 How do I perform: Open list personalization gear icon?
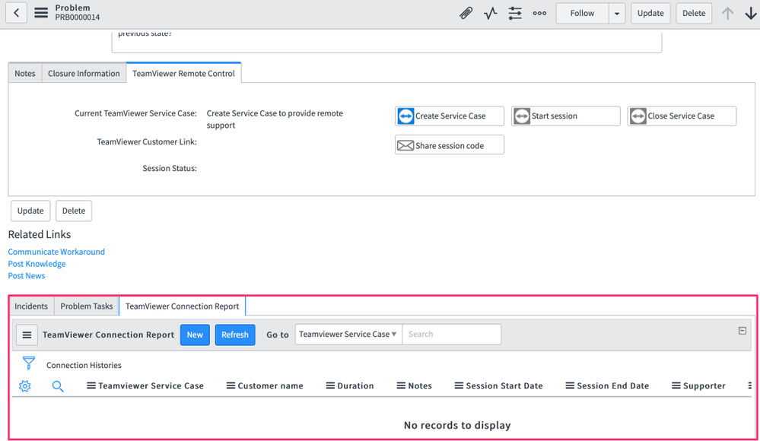tap(24, 385)
